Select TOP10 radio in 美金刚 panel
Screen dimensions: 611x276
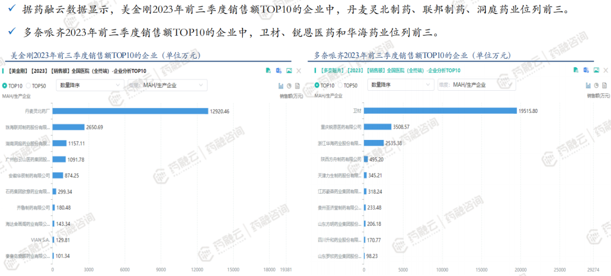tap(5, 85)
